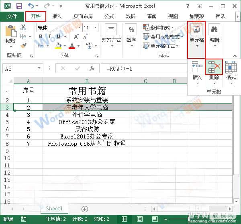Open Cell Styles menu
Screen dimensions: 241x224
[161, 46]
